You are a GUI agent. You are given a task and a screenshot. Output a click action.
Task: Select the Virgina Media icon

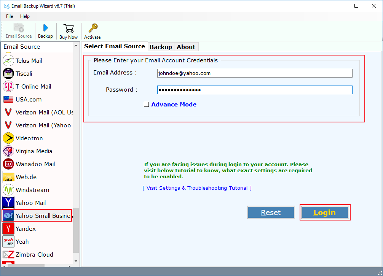coord(8,151)
